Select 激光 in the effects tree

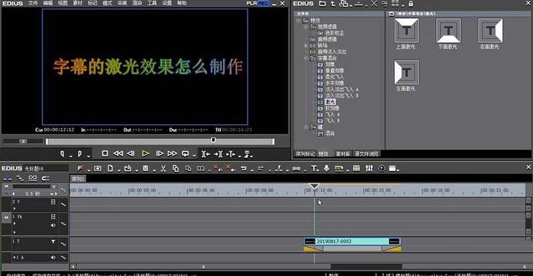[330, 102]
